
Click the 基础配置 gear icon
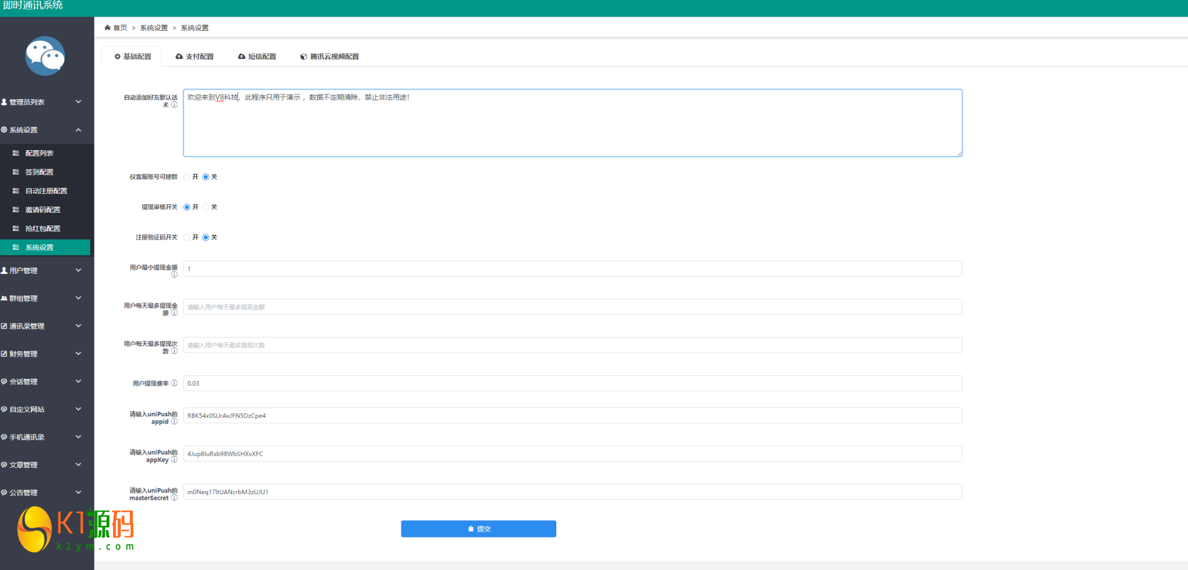click(x=117, y=57)
